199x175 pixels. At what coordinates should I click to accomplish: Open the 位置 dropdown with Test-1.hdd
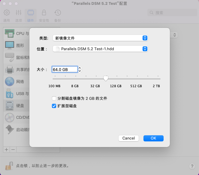pyautogui.click(x=100, y=49)
